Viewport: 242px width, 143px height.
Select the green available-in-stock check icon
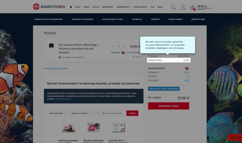pyautogui.click(x=60, y=57)
